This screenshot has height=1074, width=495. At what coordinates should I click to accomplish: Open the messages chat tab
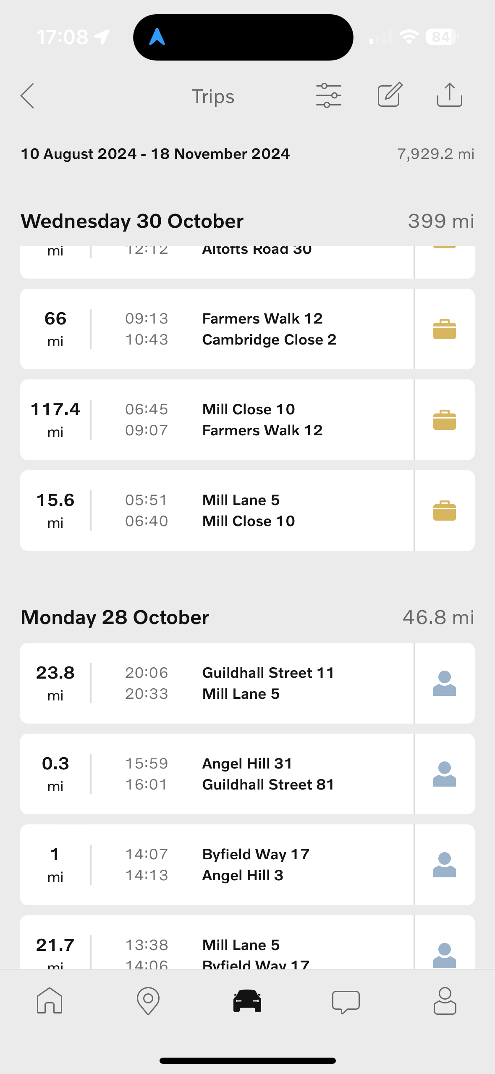pos(346,1001)
